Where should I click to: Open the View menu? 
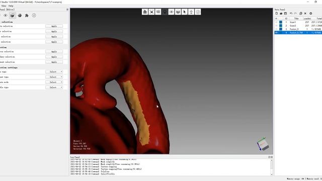[4, 6]
